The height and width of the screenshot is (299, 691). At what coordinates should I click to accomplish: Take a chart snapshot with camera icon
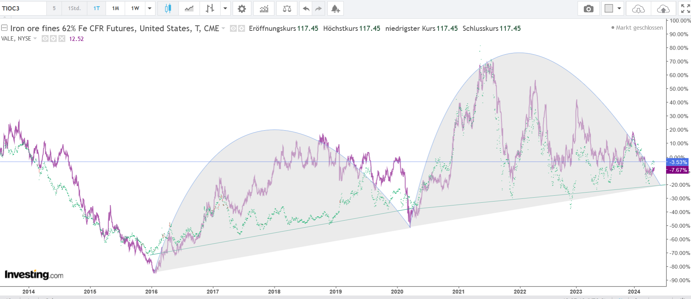588,9
